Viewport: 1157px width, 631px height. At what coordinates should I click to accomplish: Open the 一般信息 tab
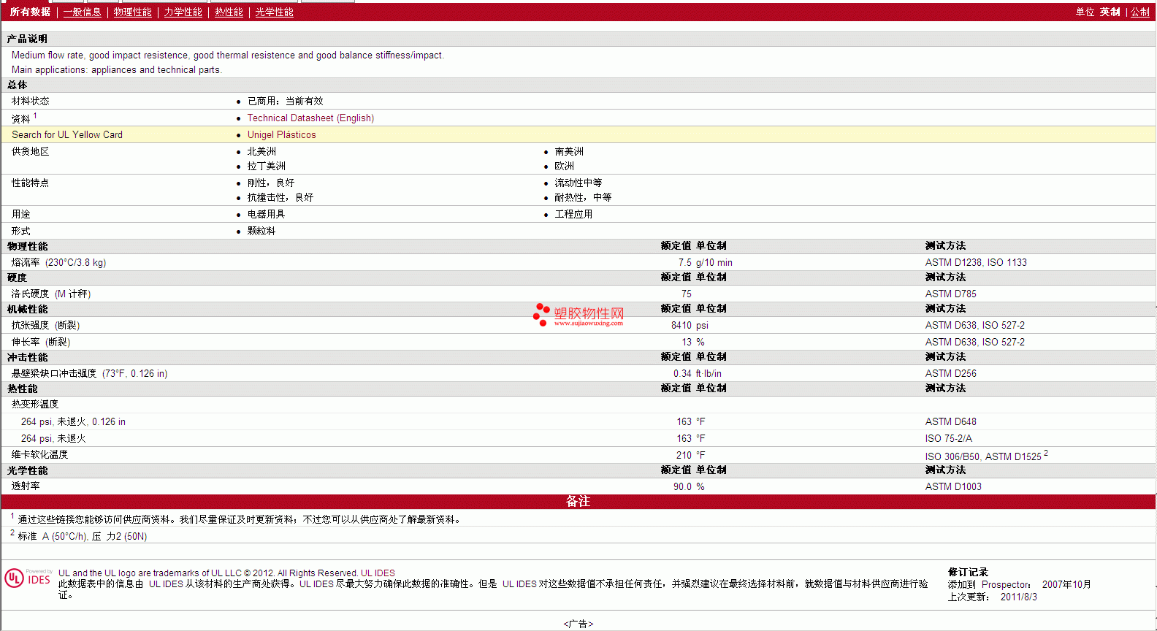(82, 12)
